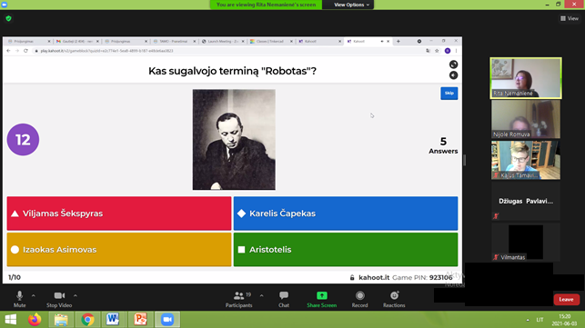
Task: Click the Kahoot fullscreen icon
Action: [453, 65]
